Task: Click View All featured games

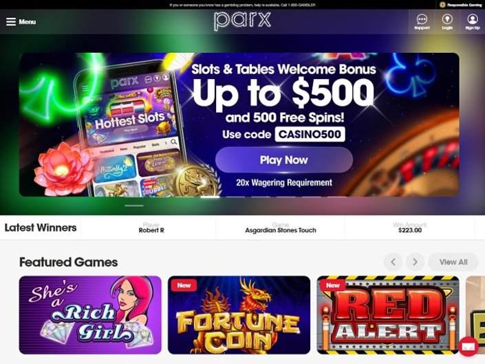Action: click(x=453, y=262)
